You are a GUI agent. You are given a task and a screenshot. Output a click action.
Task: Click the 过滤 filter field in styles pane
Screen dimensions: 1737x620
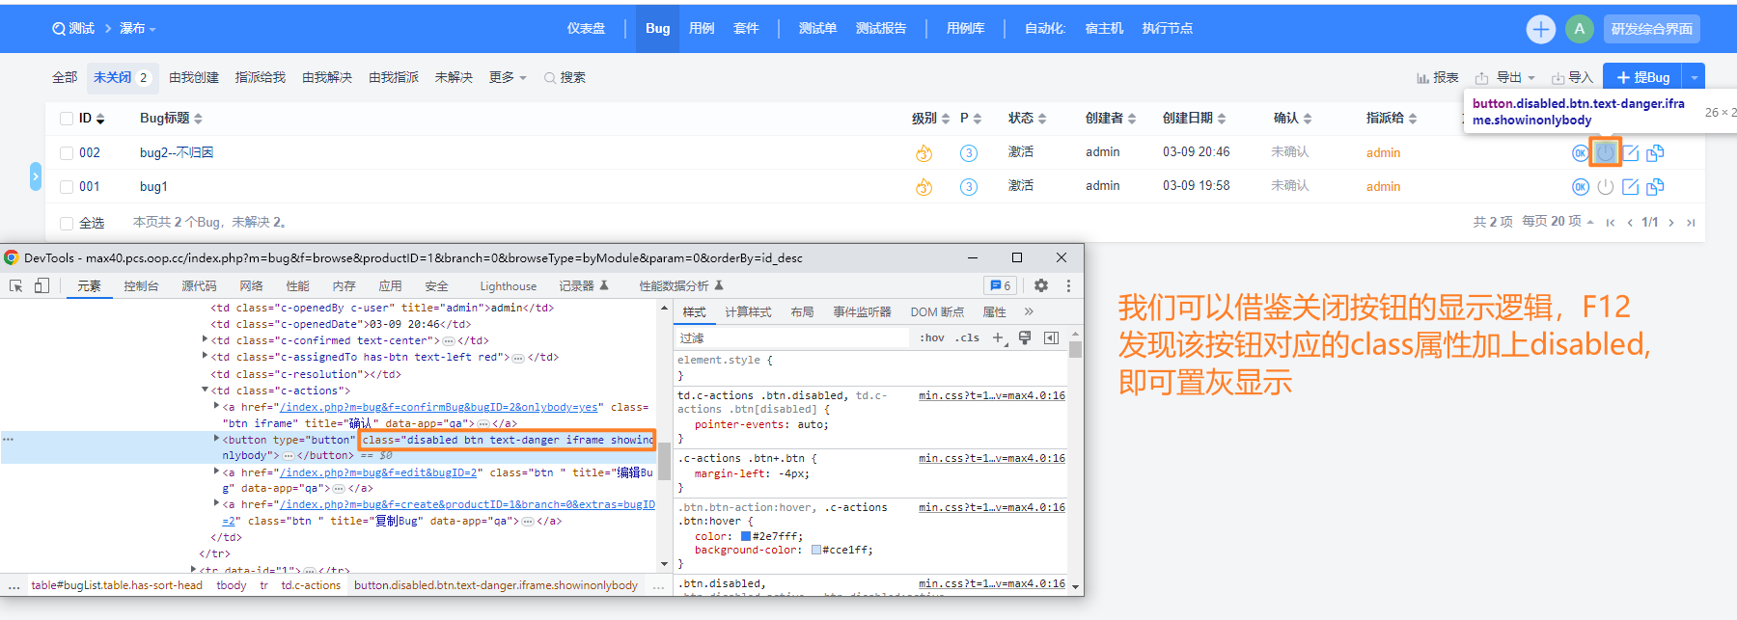coord(791,338)
